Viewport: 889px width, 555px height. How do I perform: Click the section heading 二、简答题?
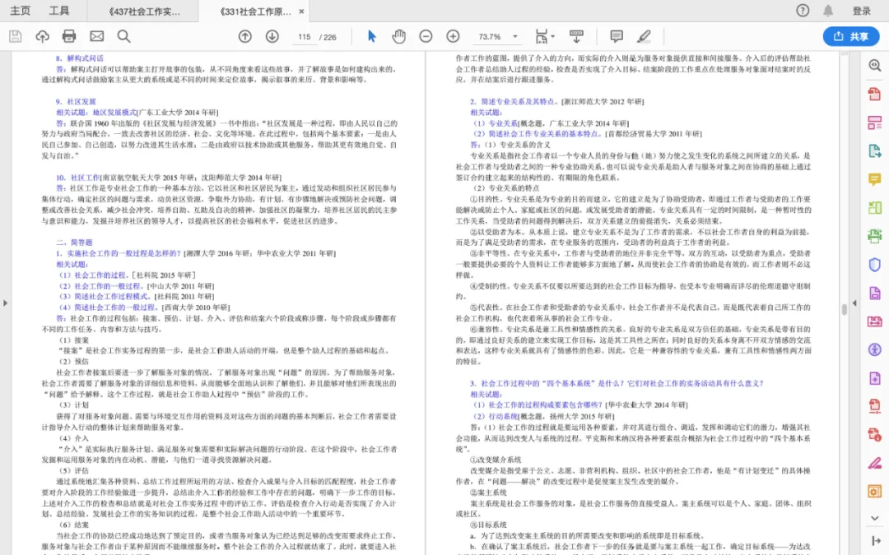(x=74, y=243)
